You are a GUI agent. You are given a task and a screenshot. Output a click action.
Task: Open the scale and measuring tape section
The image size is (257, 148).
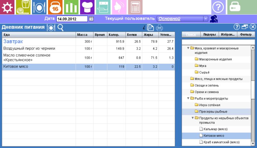pyautogui.click(x=23, y=7)
